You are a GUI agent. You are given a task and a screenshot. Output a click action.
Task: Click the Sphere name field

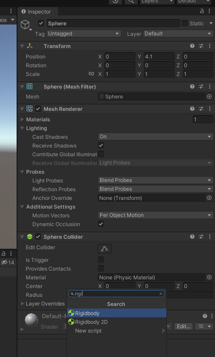pyautogui.click(x=114, y=23)
